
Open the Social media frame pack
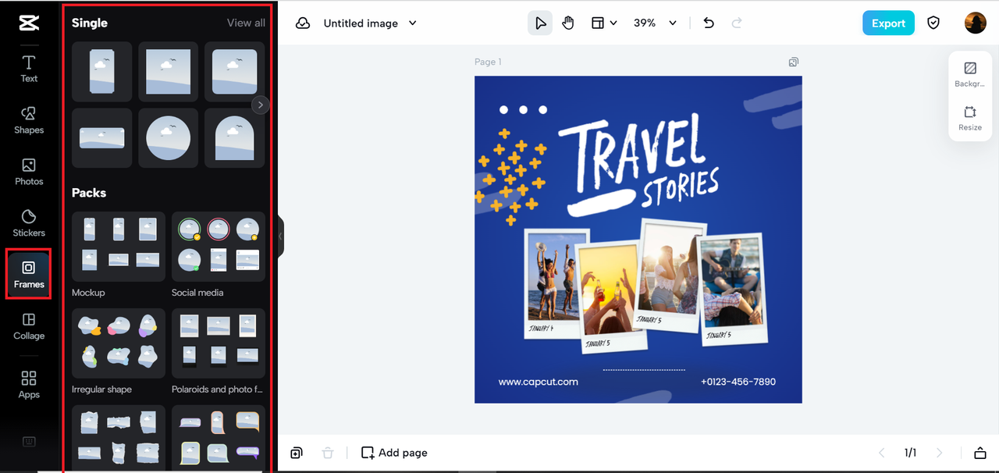click(x=219, y=247)
